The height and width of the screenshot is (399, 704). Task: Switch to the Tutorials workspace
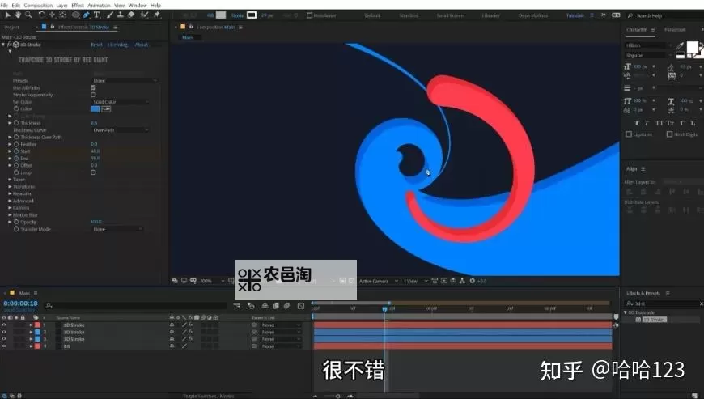pos(575,15)
